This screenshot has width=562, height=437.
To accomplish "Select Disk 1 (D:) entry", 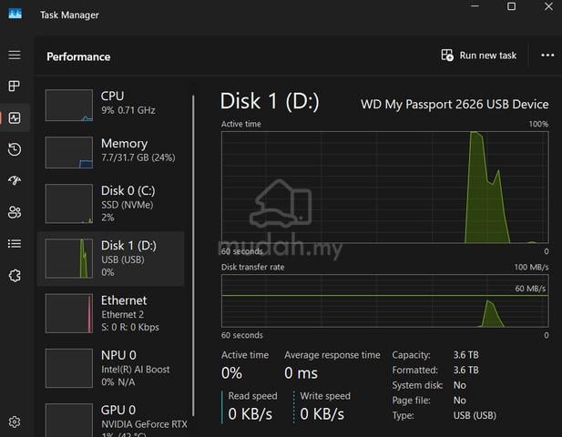I will point(111,259).
